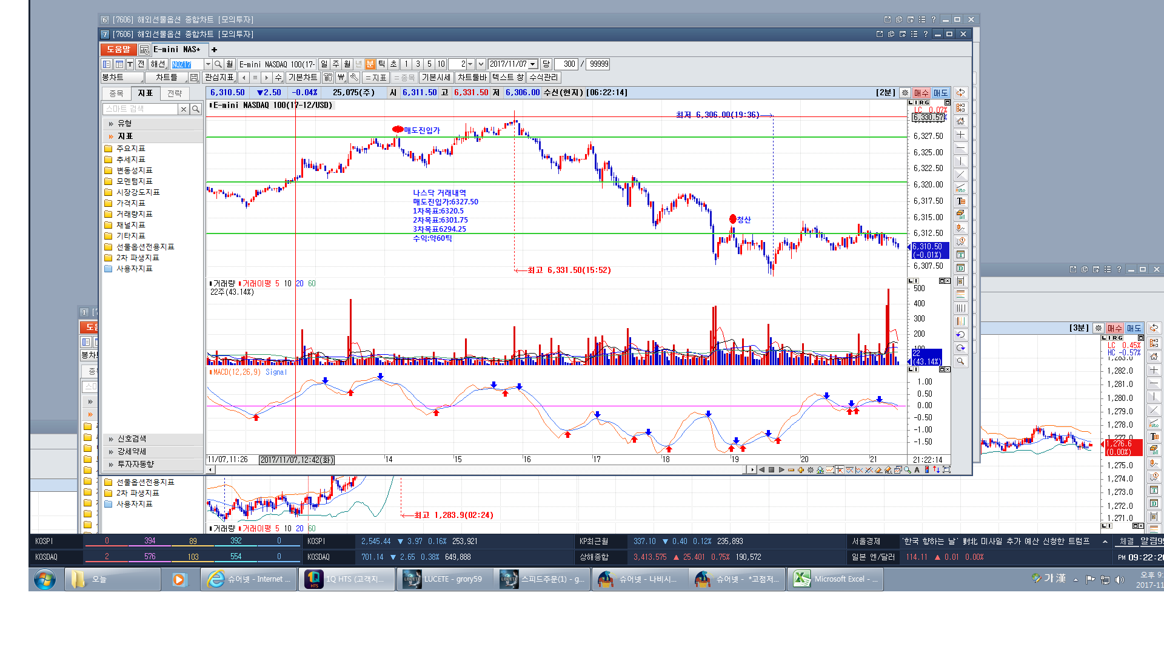Open the 봉차트 chart type dropdown

pyautogui.click(x=122, y=78)
